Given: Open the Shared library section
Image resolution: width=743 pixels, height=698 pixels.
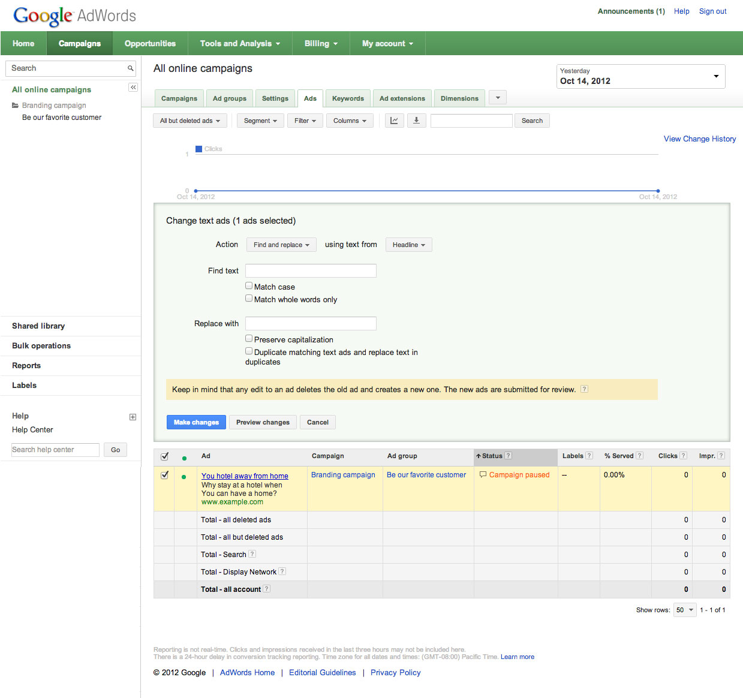Looking at the screenshot, I should (38, 326).
